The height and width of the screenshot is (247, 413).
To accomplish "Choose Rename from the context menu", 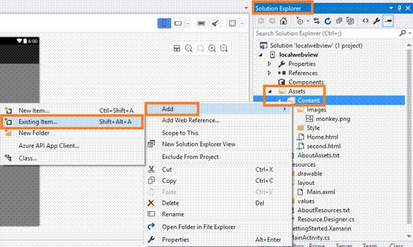I will (173, 214).
